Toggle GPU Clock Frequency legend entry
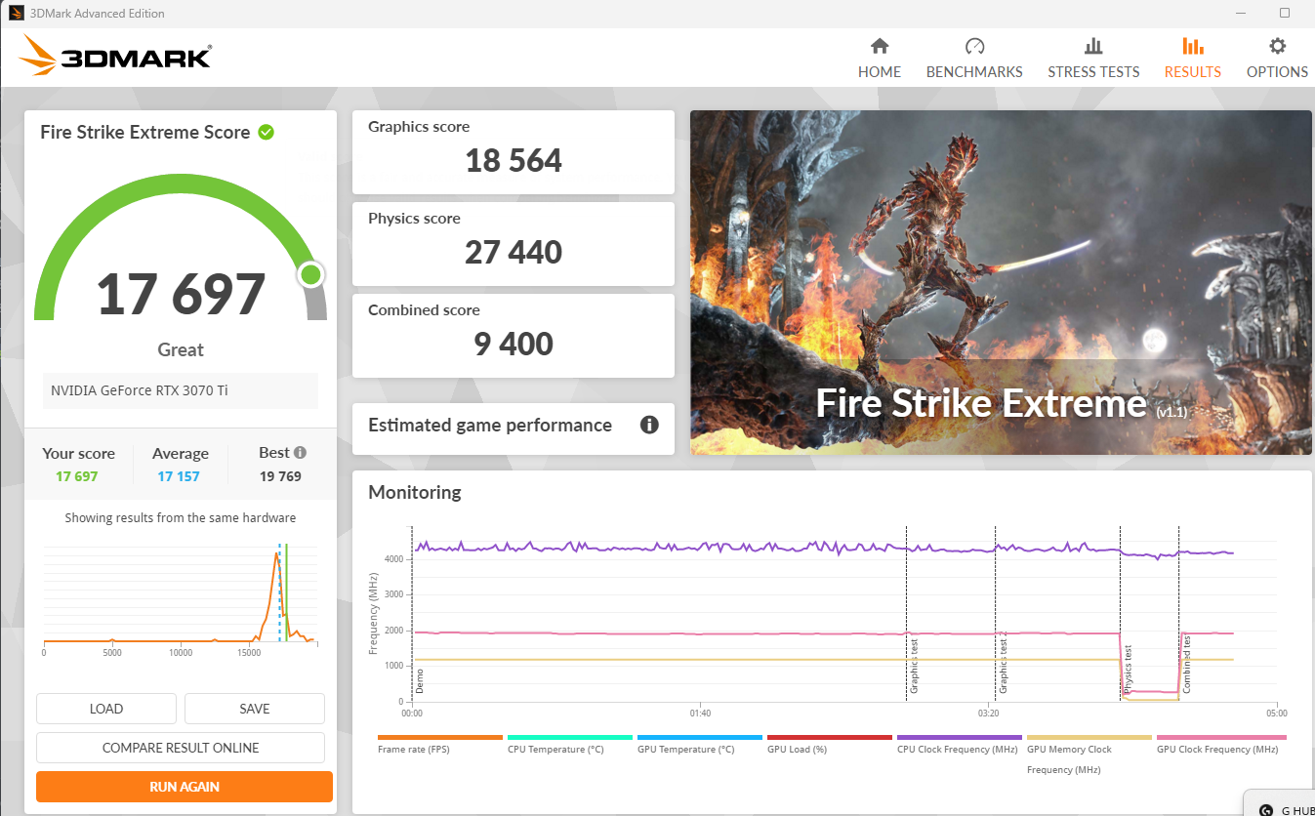The height and width of the screenshot is (816, 1315). point(1221,745)
